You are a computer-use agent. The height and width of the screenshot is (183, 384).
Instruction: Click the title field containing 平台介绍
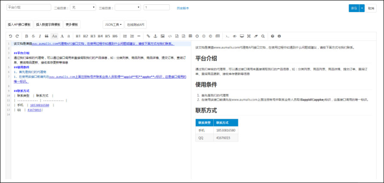click(x=29, y=7)
